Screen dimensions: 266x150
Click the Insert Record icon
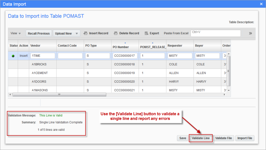86,33
